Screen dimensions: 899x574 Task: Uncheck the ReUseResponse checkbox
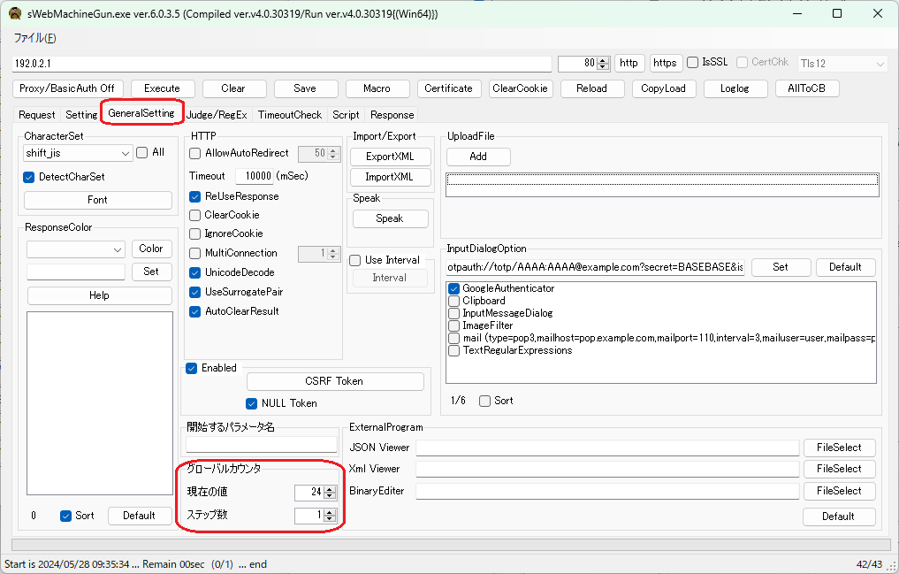(195, 196)
